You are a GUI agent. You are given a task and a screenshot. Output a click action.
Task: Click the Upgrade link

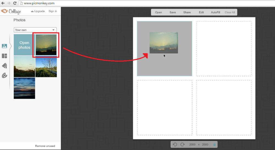tap(38, 11)
